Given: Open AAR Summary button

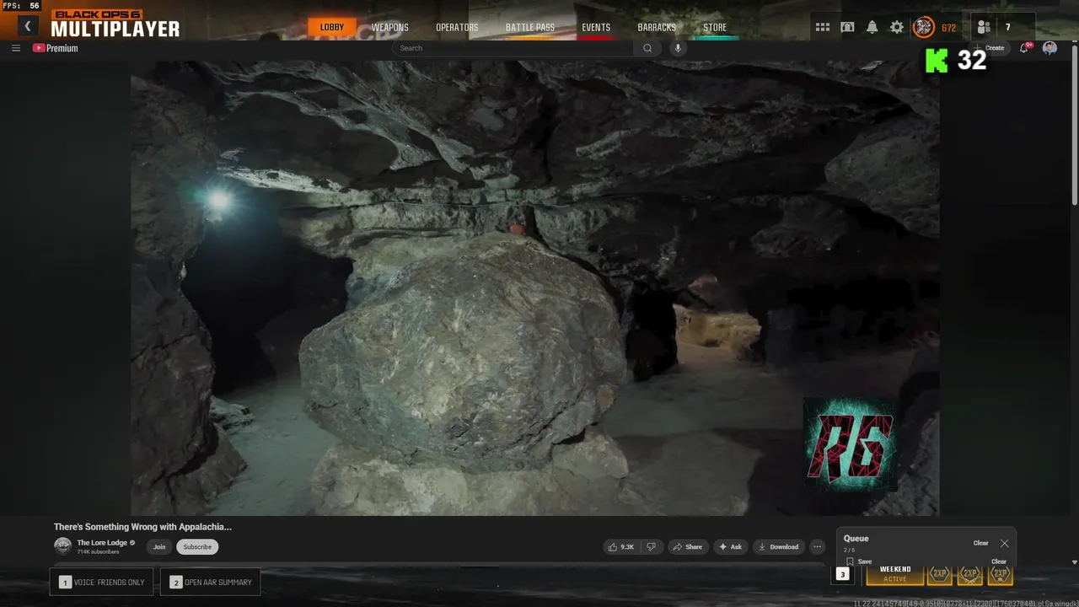Looking at the screenshot, I should coord(211,583).
